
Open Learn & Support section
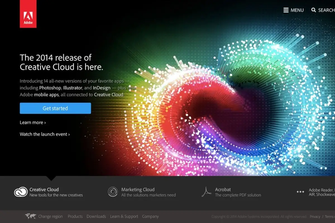coord(124,216)
